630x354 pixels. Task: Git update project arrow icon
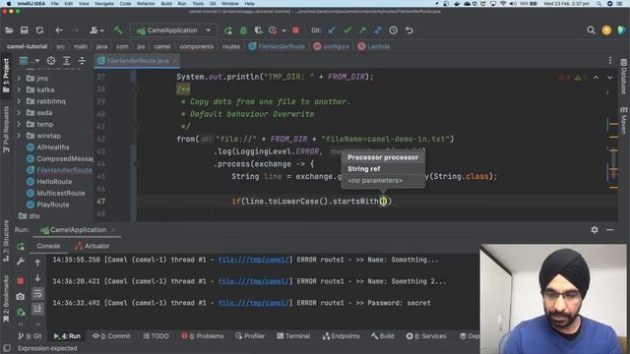[x=332, y=30]
